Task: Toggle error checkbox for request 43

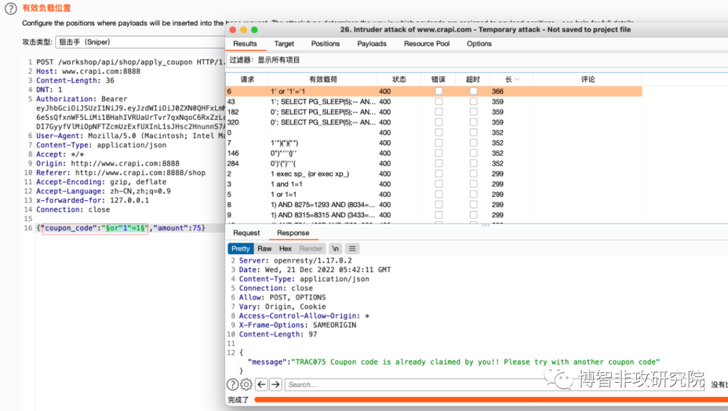Action: tap(439, 102)
